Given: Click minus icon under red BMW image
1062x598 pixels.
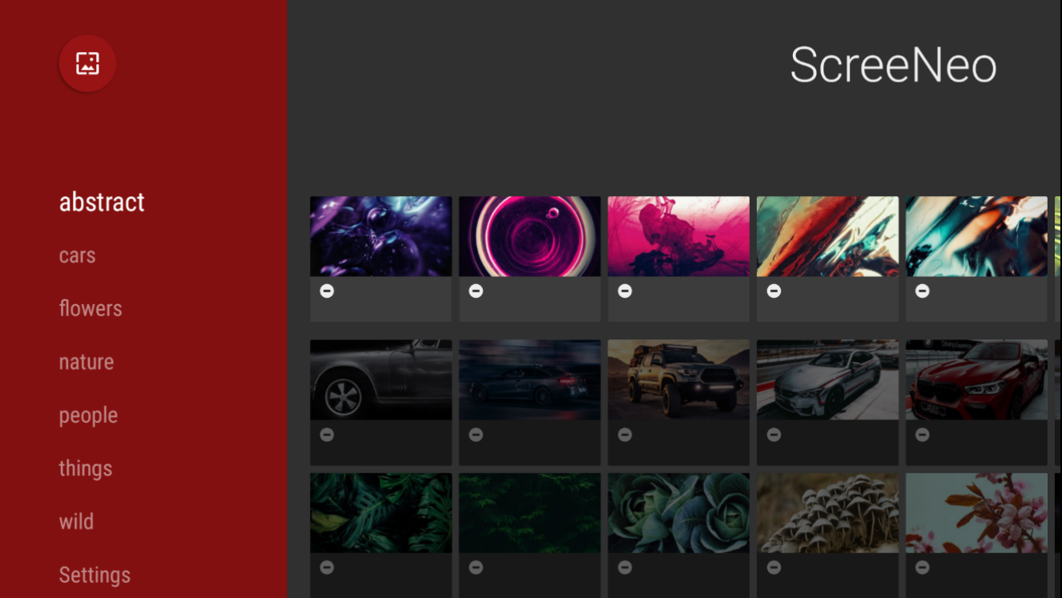Looking at the screenshot, I should click(923, 435).
